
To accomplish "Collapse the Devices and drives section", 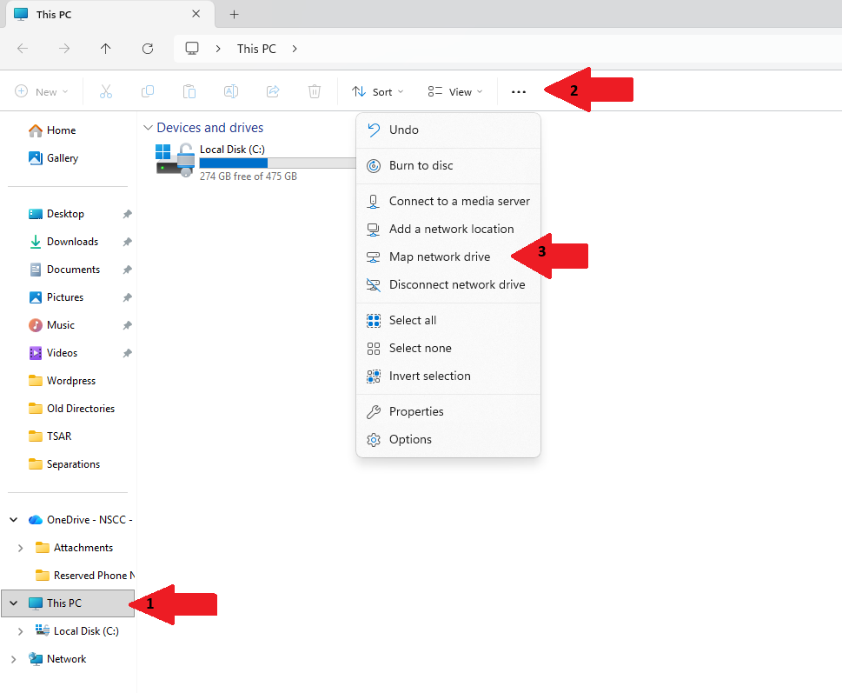I will tap(148, 127).
